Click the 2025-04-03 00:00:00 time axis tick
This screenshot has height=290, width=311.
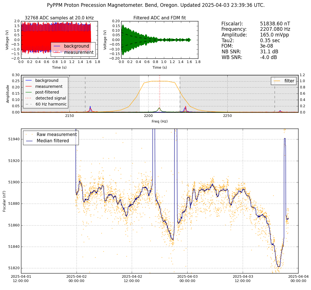point(187,278)
